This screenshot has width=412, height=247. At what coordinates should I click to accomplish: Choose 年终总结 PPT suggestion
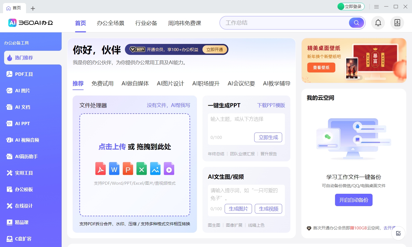click(216, 154)
